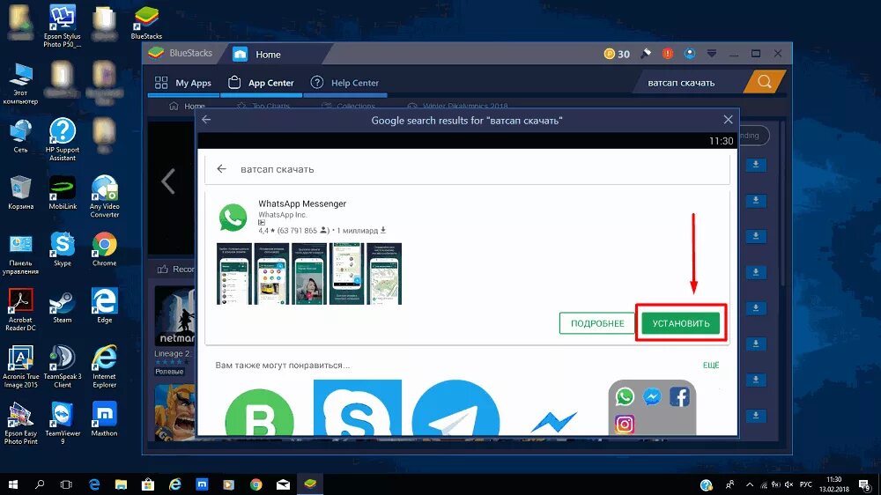
Task: Open the last WhatsApp map screenshot thumbnail
Action: click(x=384, y=274)
